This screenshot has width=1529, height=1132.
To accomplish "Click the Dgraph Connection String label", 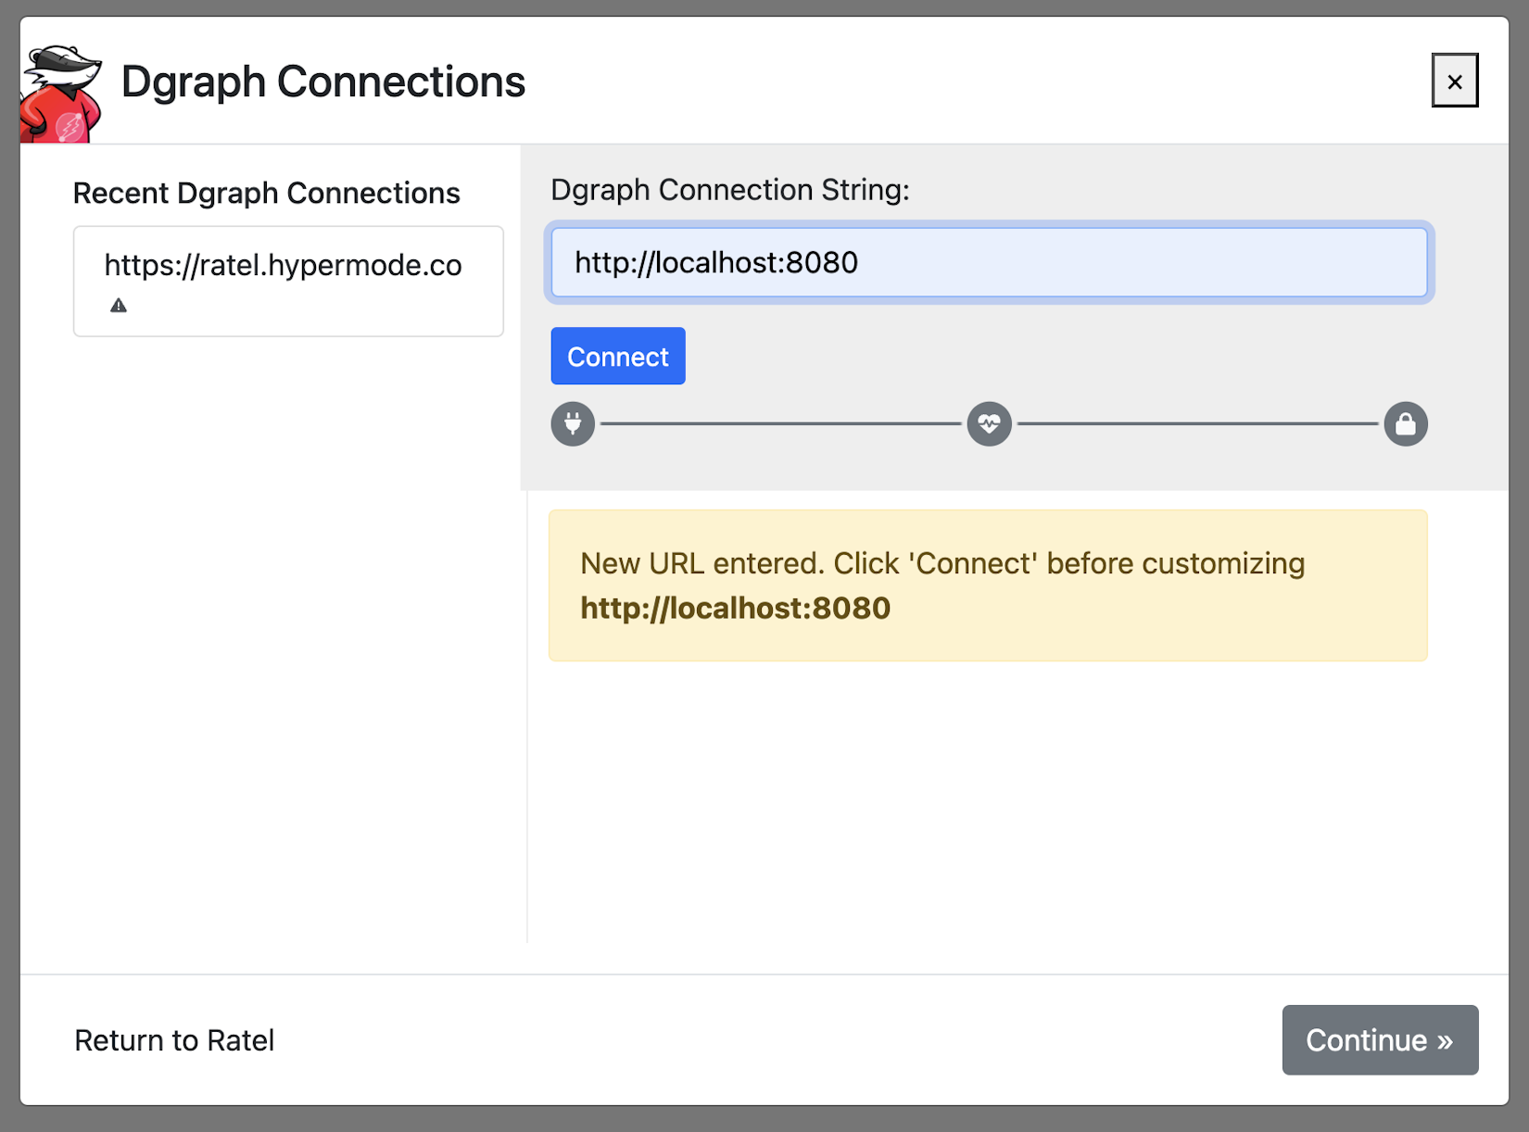I will 730,190.
